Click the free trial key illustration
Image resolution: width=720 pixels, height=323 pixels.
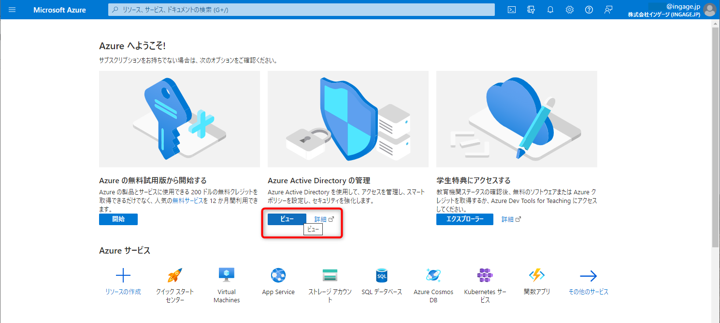point(179,119)
